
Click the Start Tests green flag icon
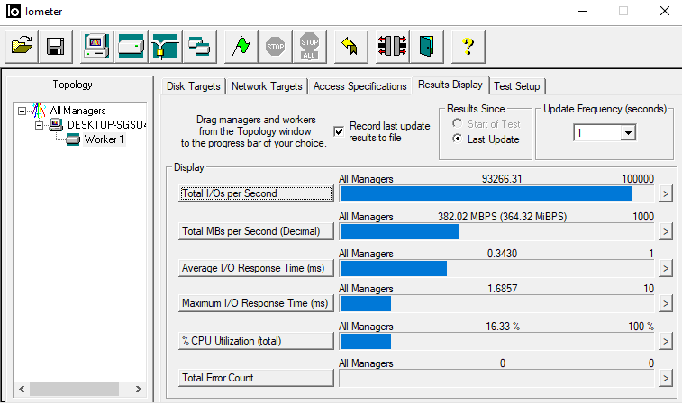click(x=241, y=46)
